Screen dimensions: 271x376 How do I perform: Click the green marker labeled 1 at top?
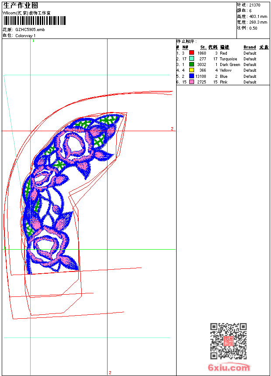click(33, 41)
